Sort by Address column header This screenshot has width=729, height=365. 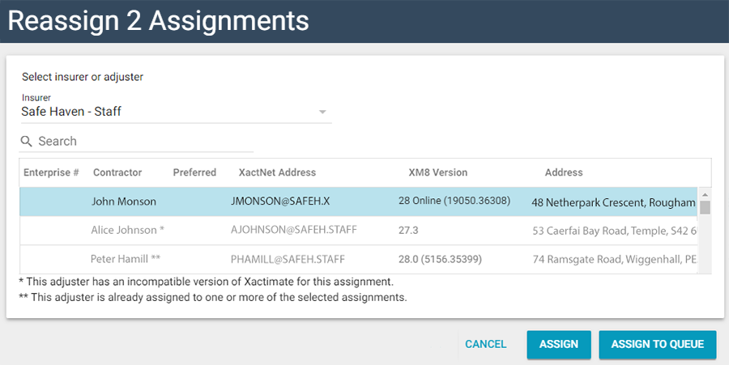click(x=564, y=172)
